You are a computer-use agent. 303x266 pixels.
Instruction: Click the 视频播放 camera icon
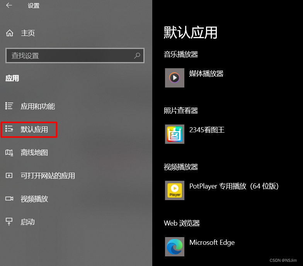[9, 199]
